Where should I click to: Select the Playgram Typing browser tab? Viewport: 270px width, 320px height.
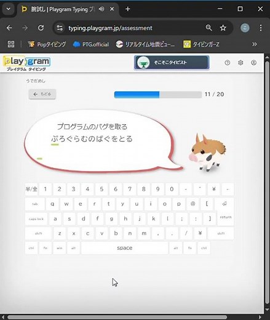(x=62, y=9)
